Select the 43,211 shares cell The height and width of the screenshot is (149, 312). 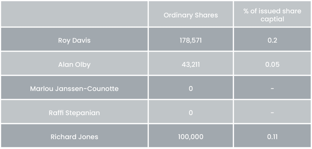191,64
